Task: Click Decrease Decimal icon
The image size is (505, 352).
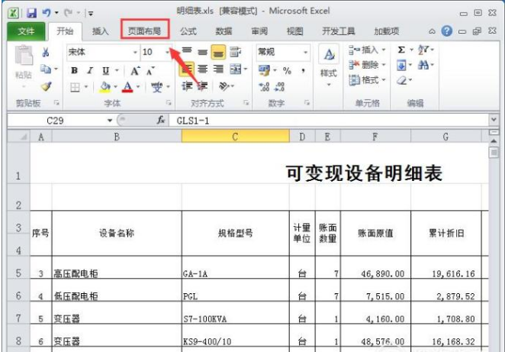Action: pyautogui.click(x=279, y=86)
